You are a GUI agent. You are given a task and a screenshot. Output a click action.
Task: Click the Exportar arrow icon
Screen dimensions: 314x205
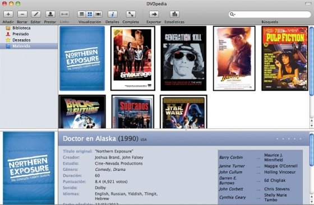point(154,14)
